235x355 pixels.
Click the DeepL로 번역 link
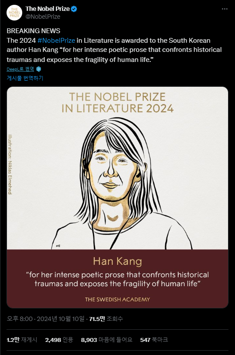pyautogui.click(x=20, y=69)
